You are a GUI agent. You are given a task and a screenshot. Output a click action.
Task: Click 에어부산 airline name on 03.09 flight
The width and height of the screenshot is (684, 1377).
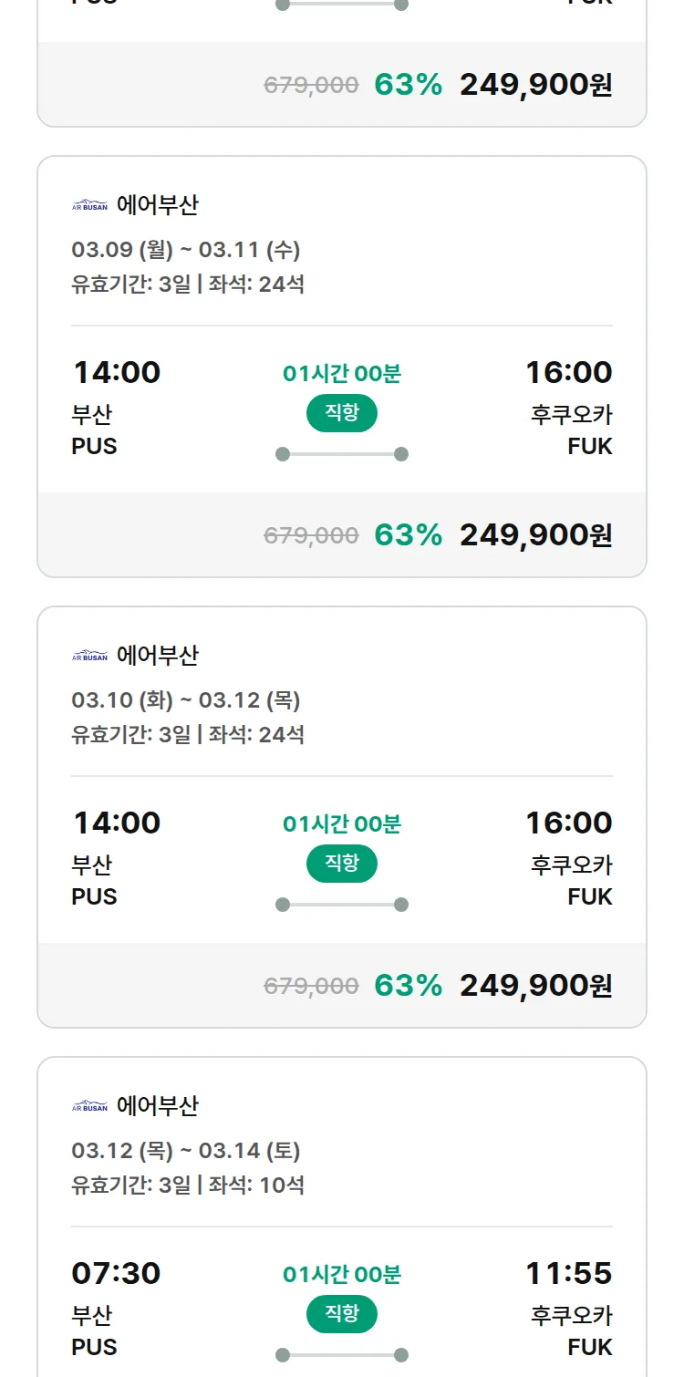click(157, 205)
